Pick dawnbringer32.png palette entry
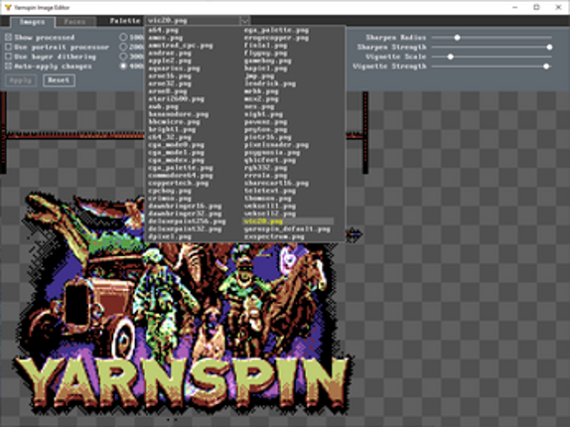Image resolution: width=570 pixels, height=427 pixels. point(185,213)
